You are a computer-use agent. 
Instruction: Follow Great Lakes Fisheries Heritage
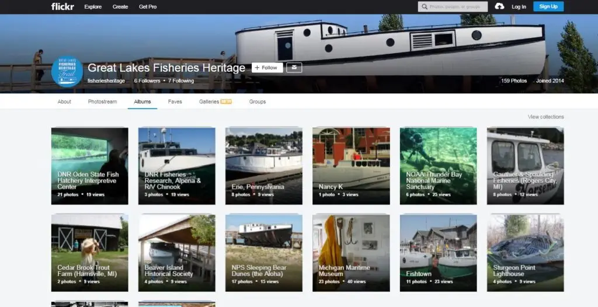267,68
